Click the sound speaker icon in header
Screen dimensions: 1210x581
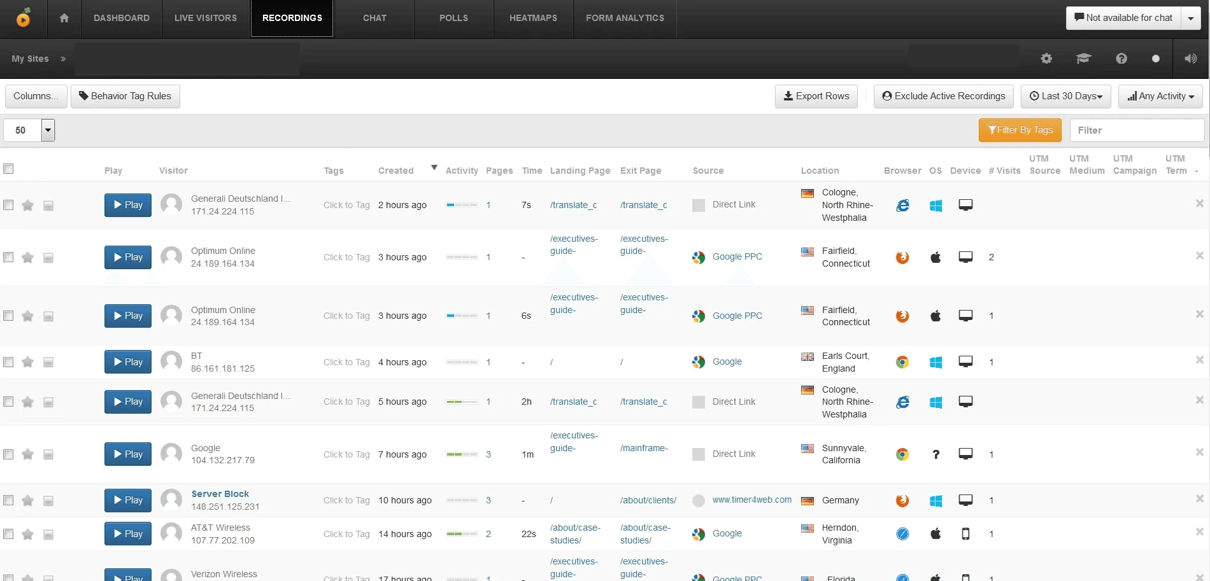[x=1190, y=59]
